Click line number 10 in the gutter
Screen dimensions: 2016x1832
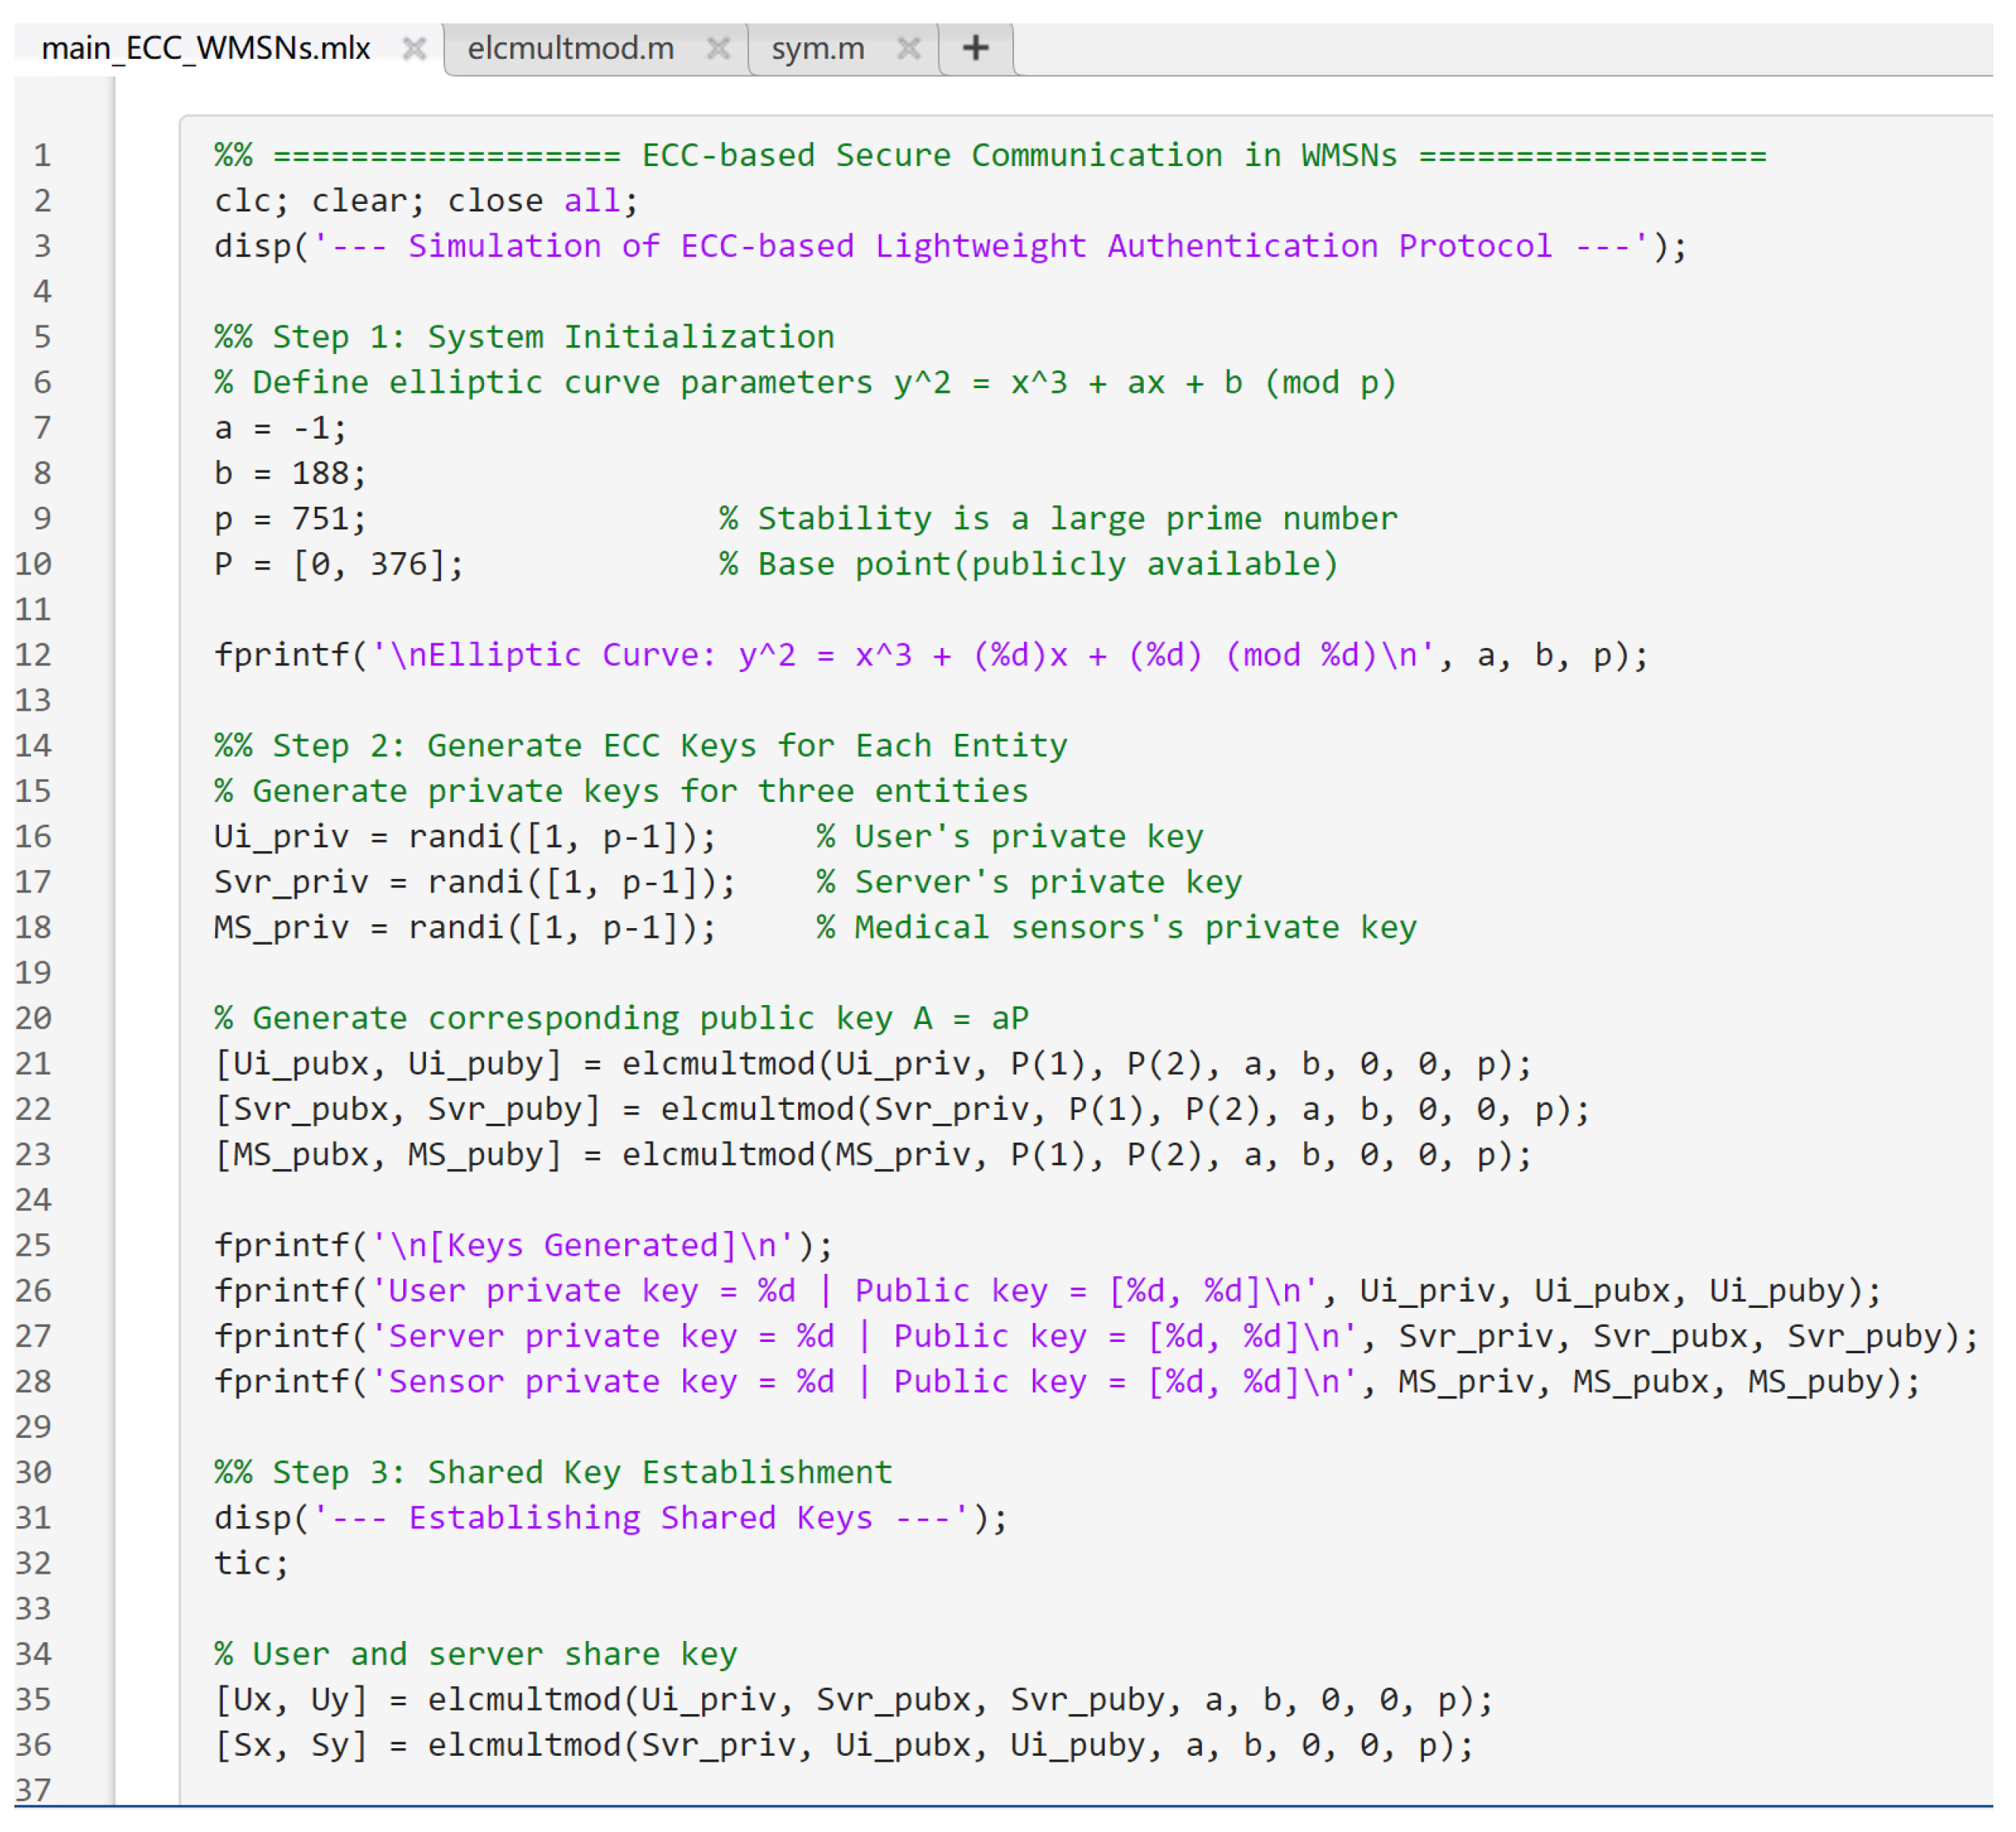pyautogui.click(x=33, y=564)
